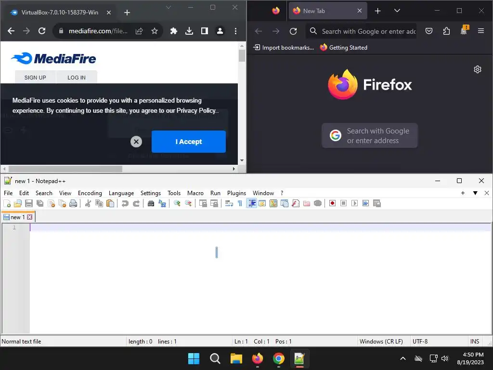Click the Replace icon in Notepad++ toolbar

162,203
